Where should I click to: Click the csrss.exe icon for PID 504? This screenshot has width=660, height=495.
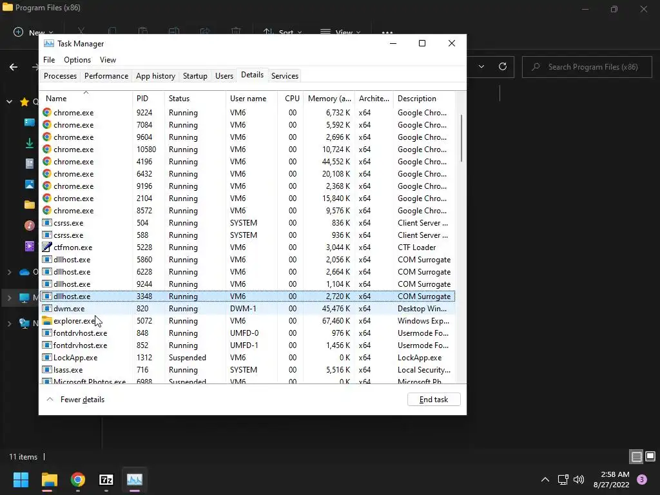coord(46,222)
